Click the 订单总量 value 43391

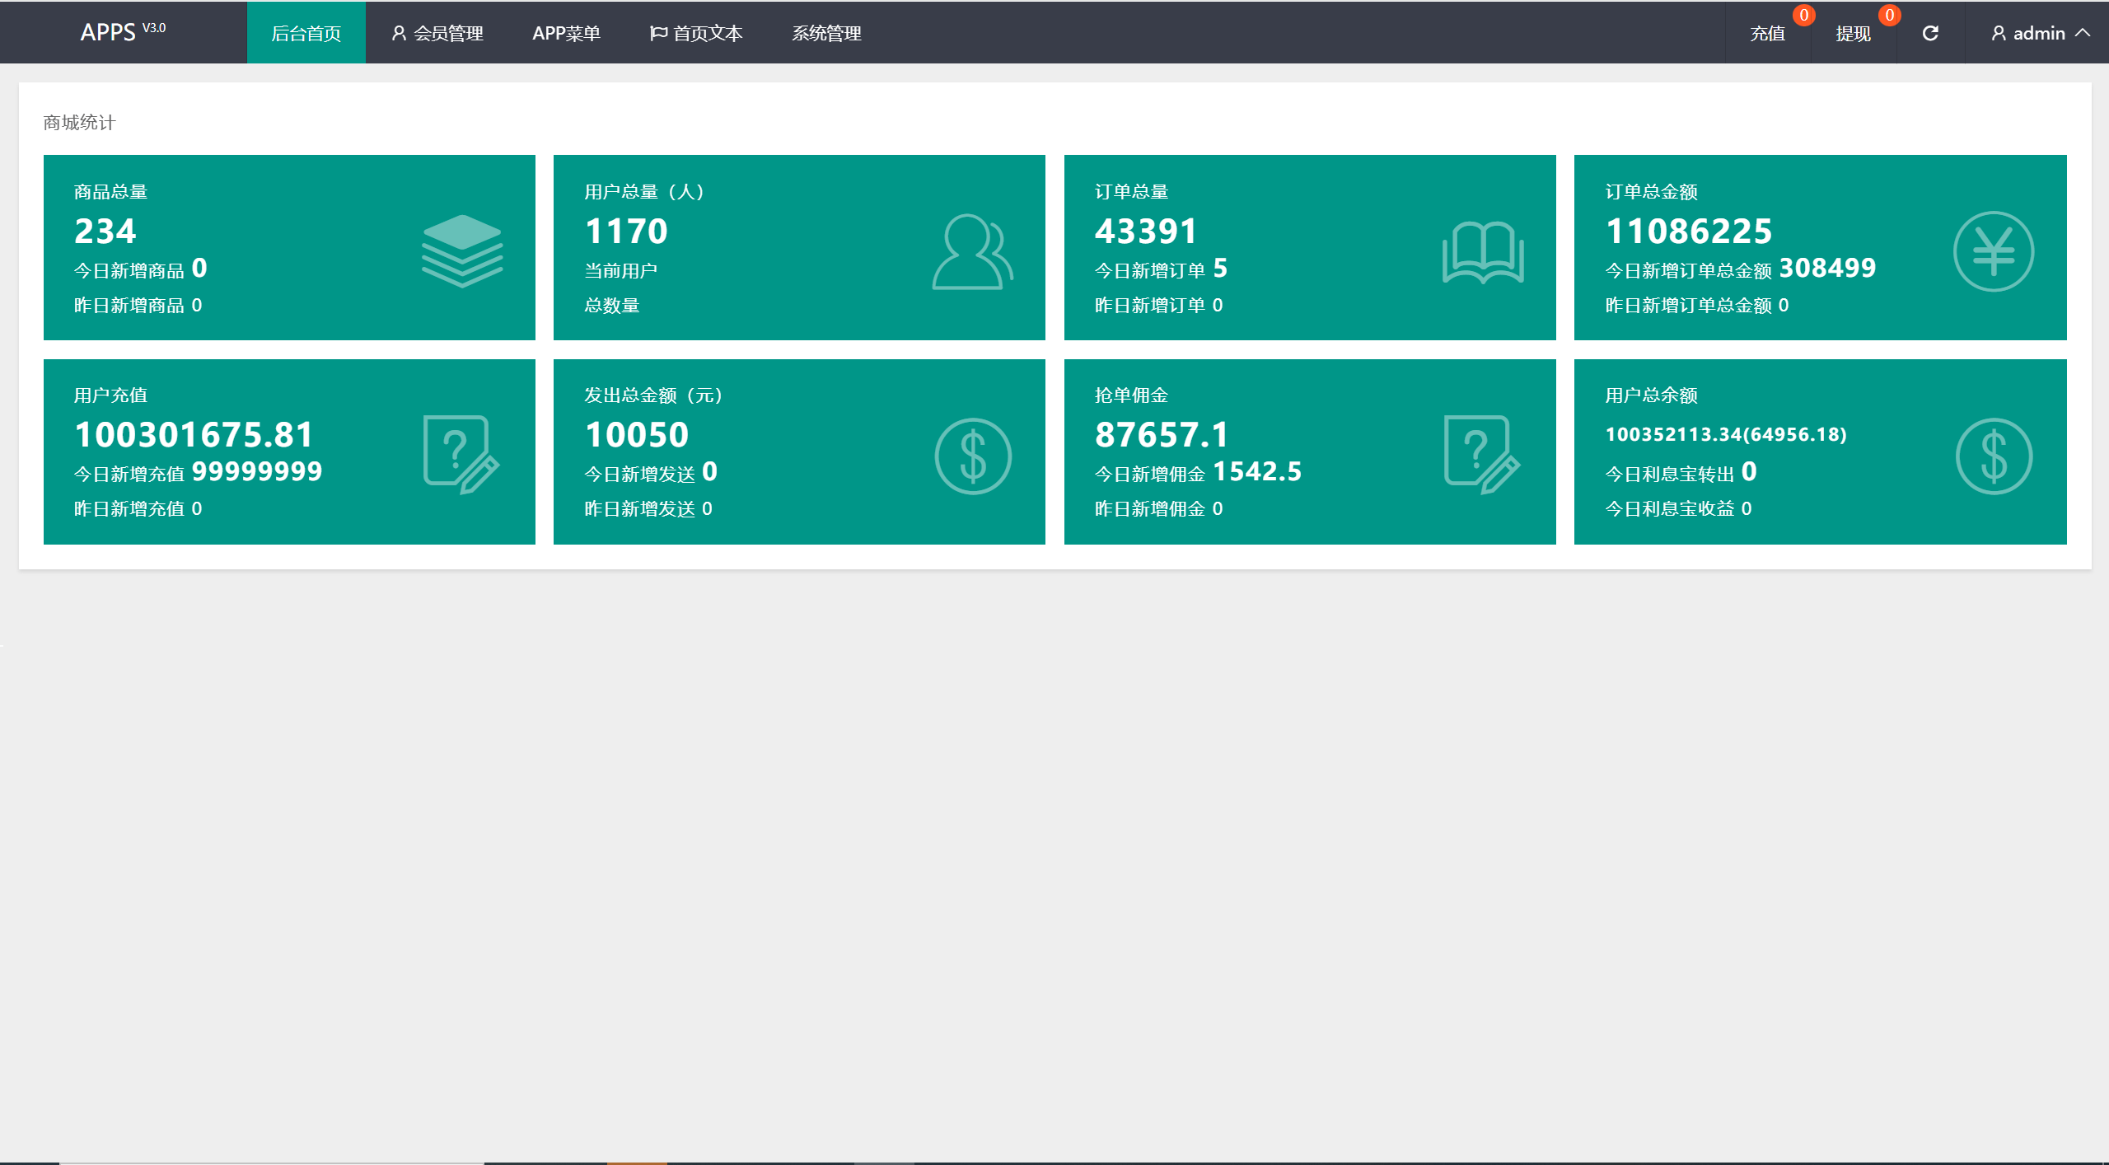point(1145,231)
